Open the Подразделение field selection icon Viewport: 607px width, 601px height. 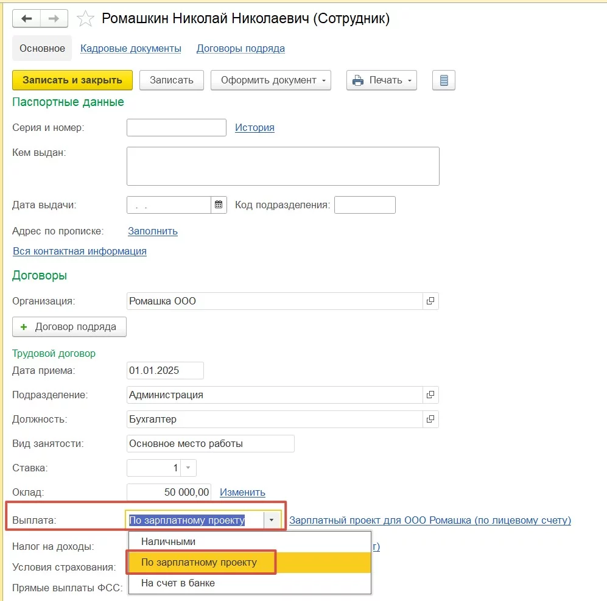430,395
